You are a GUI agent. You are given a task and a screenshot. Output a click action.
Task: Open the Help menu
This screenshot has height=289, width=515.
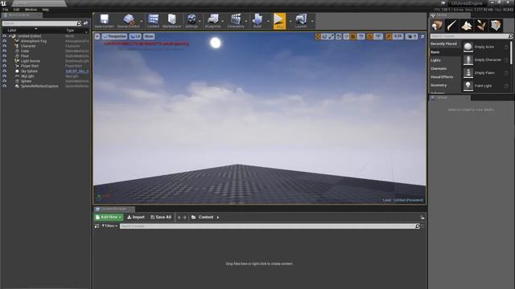tap(45, 10)
